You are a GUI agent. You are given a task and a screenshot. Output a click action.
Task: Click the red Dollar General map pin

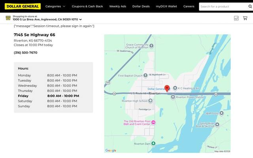point(167,88)
